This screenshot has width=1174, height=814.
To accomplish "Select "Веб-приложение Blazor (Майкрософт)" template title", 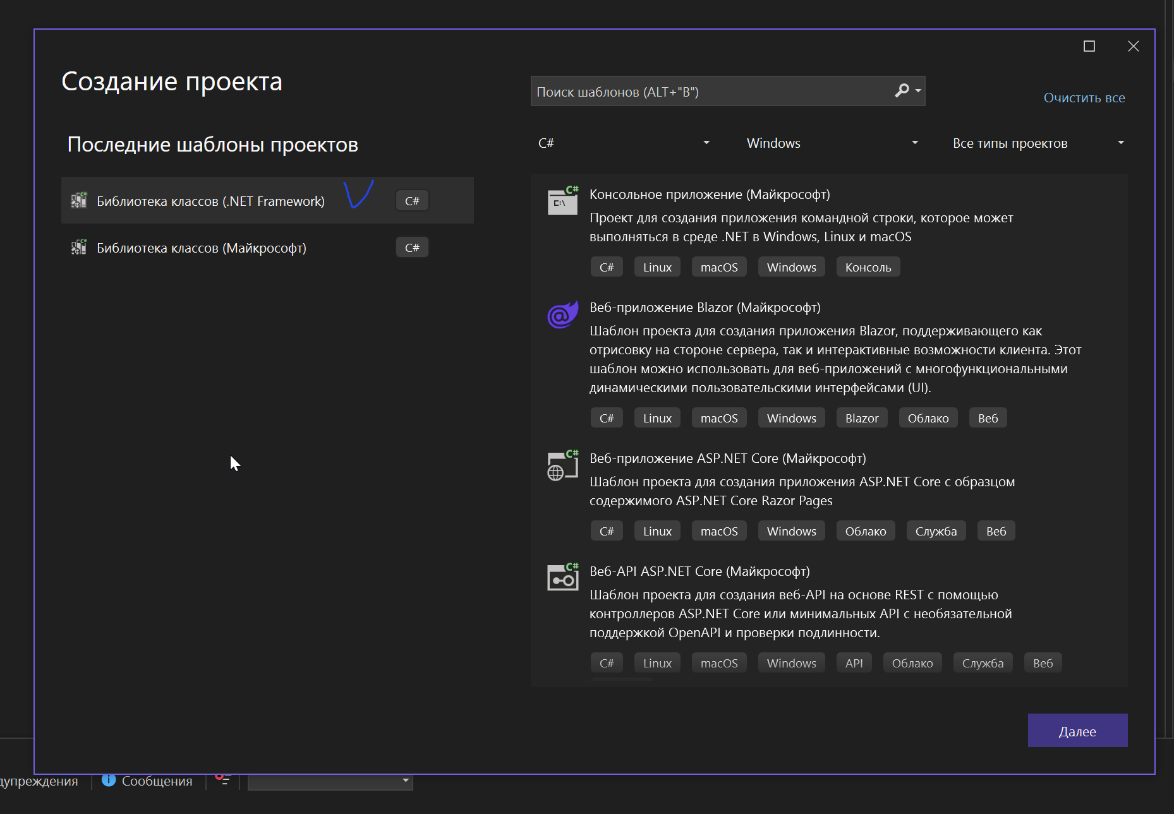I will (x=705, y=308).
